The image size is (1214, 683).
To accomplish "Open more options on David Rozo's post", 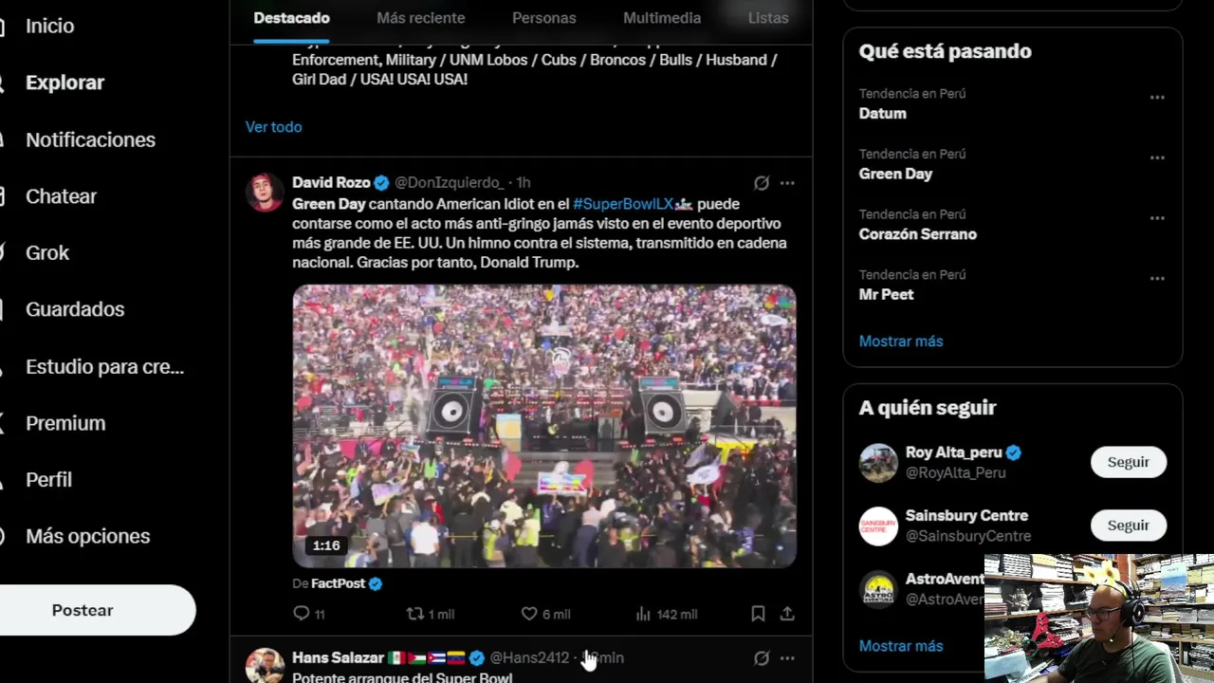I will point(787,183).
